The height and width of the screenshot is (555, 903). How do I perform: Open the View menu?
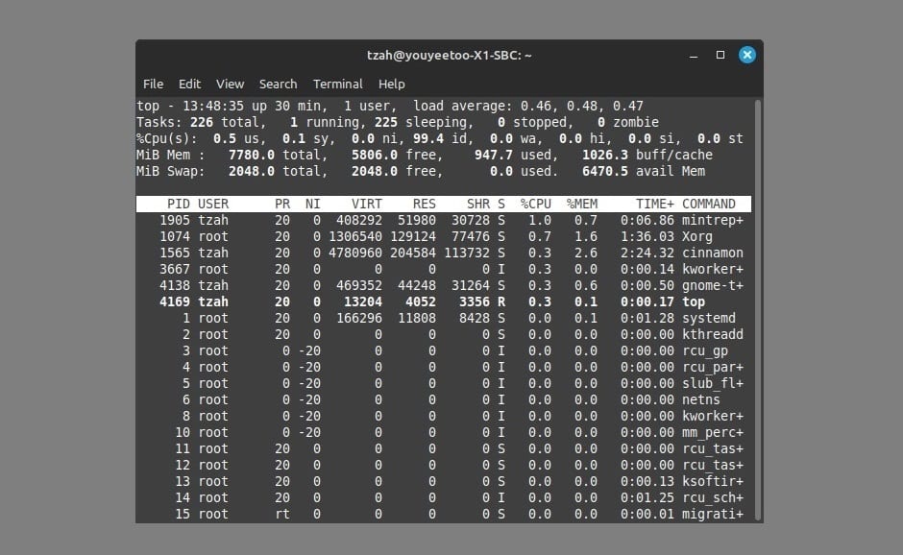click(230, 84)
